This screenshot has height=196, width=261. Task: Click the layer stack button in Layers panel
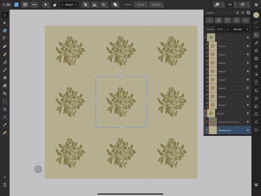[x=218, y=20]
